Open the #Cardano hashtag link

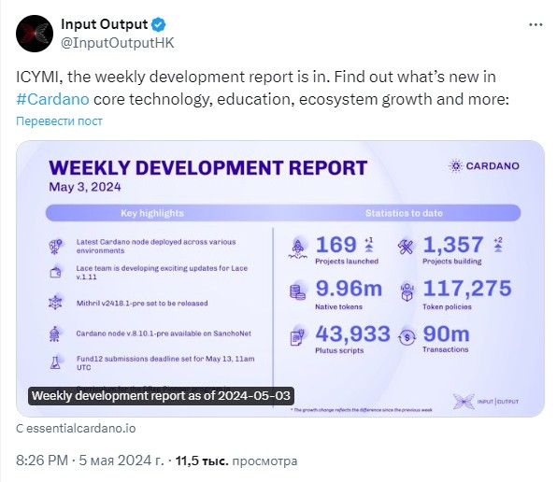coord(52,99)
